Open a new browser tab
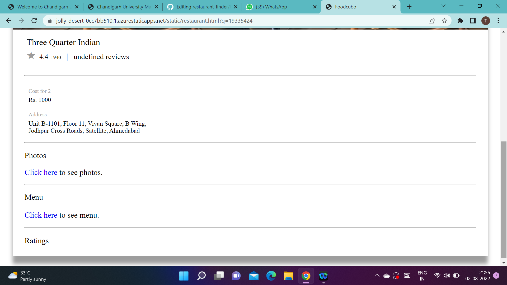 409,7
